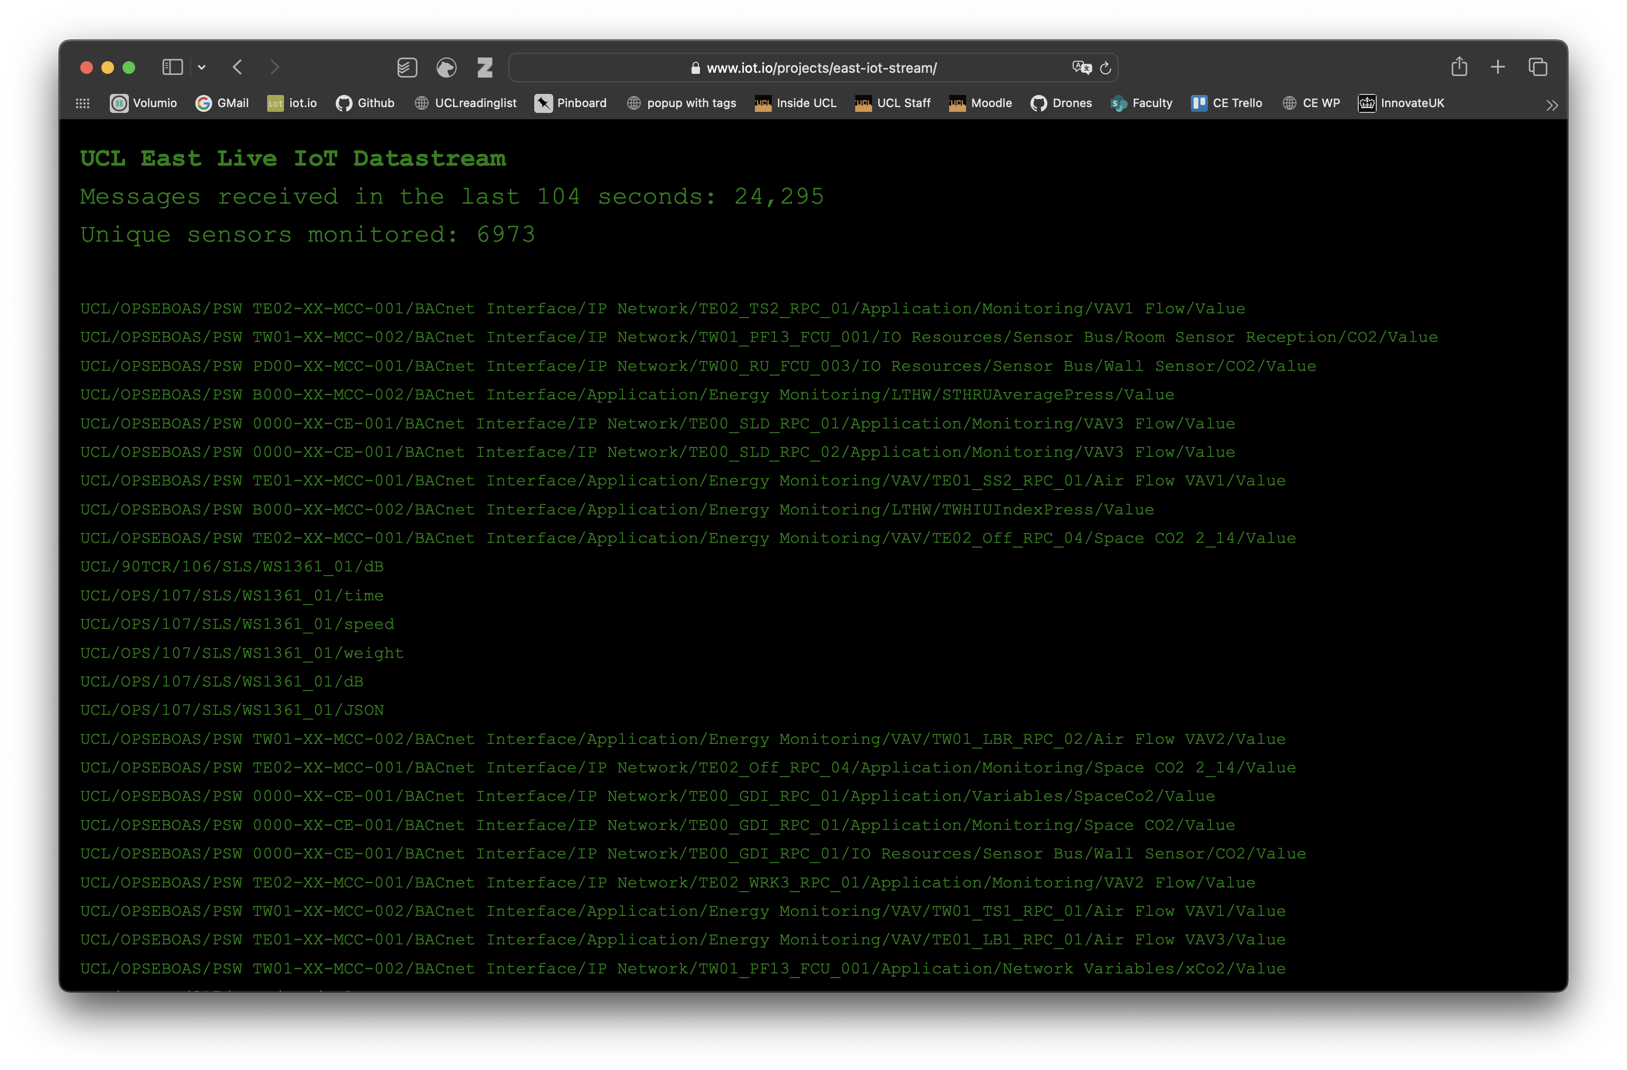Click the UCL/OPS/107/SLS/WS1361_01/dB line
The height and width of the screenshot is (1070, 1627).
pos(222,682)
